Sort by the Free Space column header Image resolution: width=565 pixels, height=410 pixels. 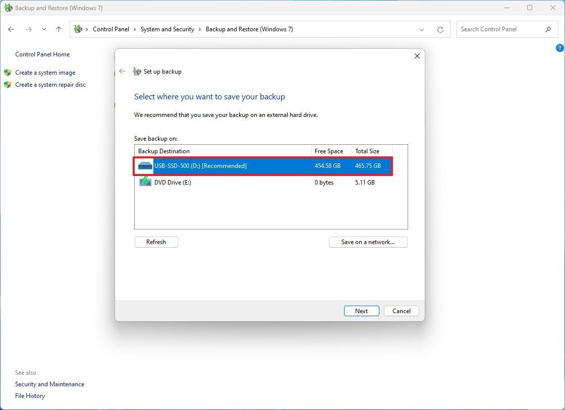[328, 151]
